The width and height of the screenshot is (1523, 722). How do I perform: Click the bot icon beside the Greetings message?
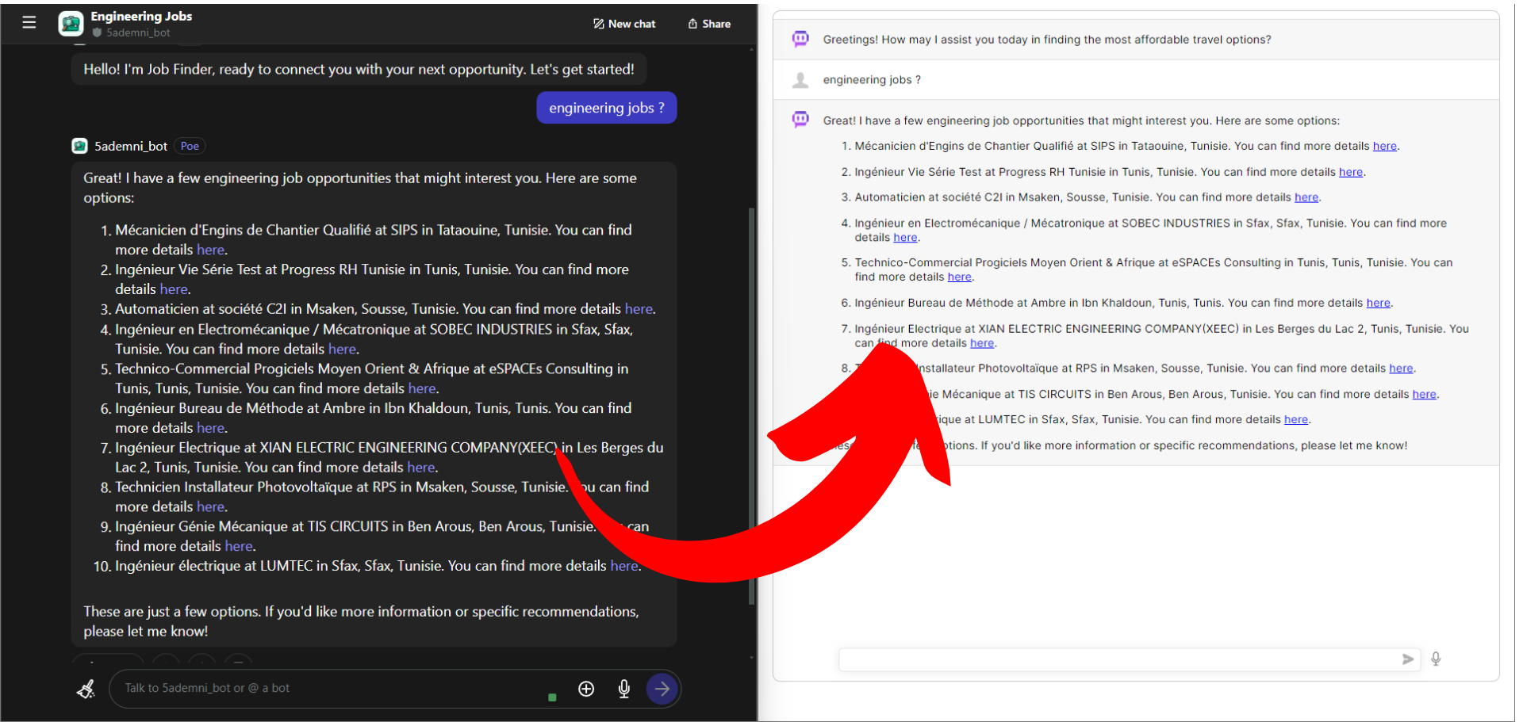tap(800, 39)
